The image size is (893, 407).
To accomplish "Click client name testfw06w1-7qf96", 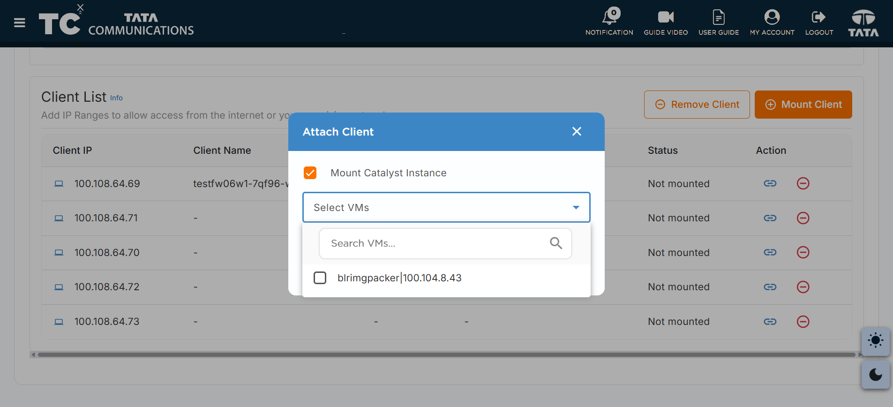I will click(x=240, y=184).
